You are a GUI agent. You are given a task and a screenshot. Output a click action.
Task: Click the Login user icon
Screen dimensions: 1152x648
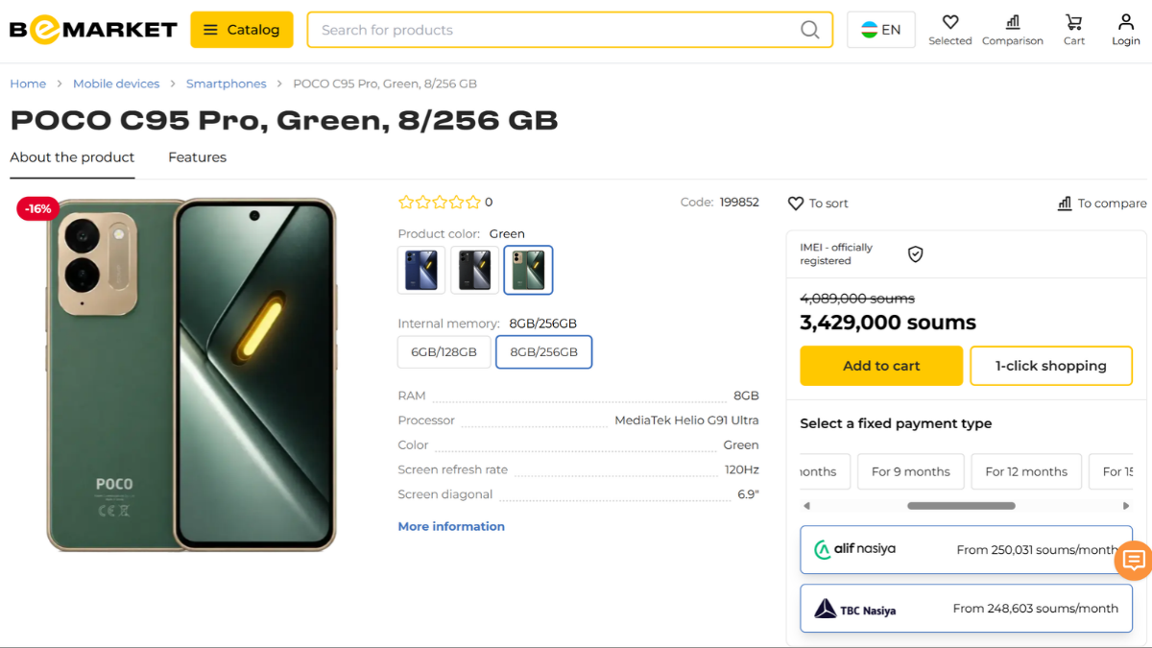click(x=1125, y=22)
